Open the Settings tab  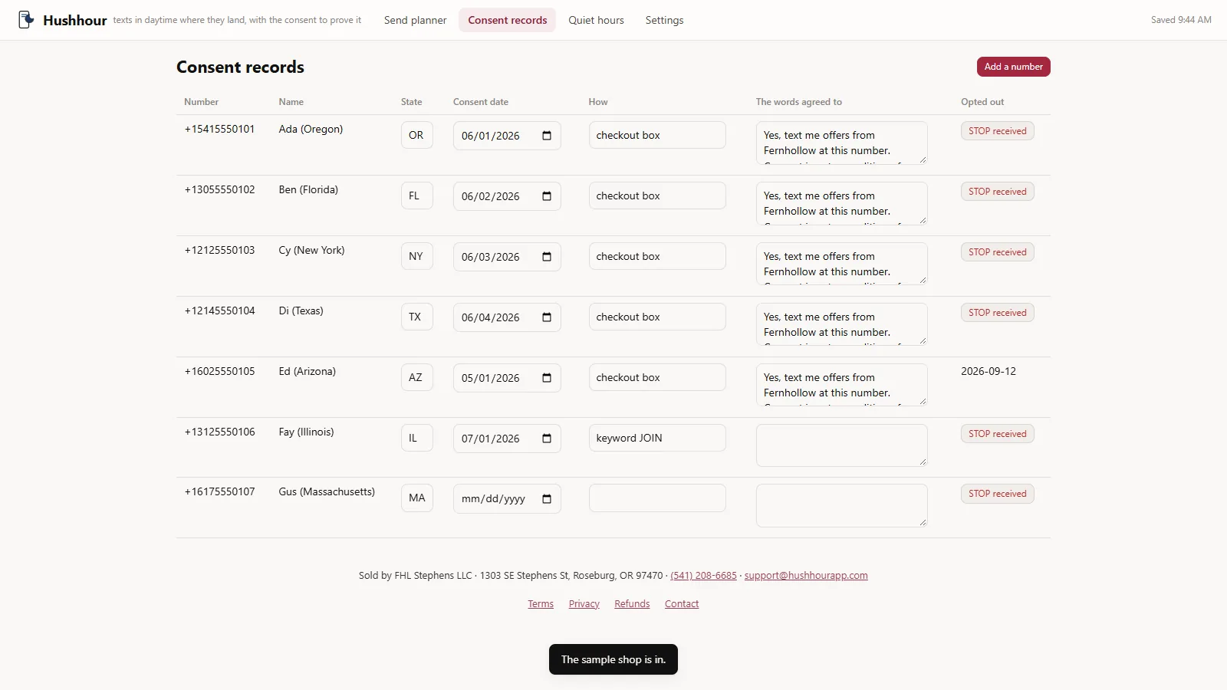pos(664,20)
